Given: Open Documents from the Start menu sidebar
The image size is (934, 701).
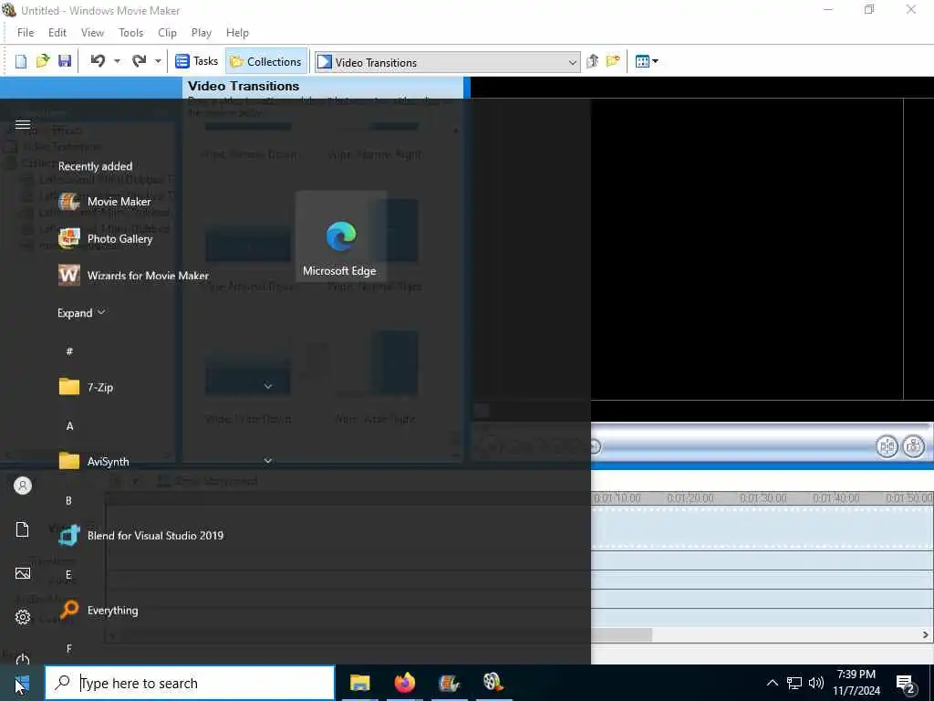Looking at the screenshot, I should pos(23,529).
